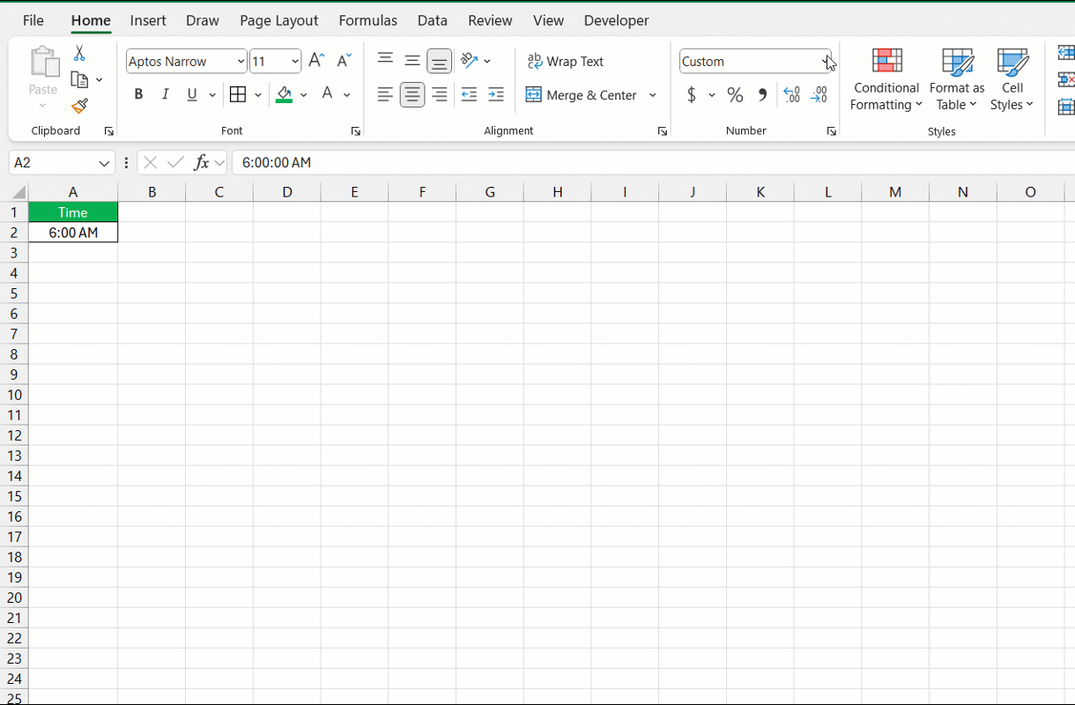Expand the Custom number format dropdown
The height and width of the screenshot is (705, 1075).
pos(827,61)
